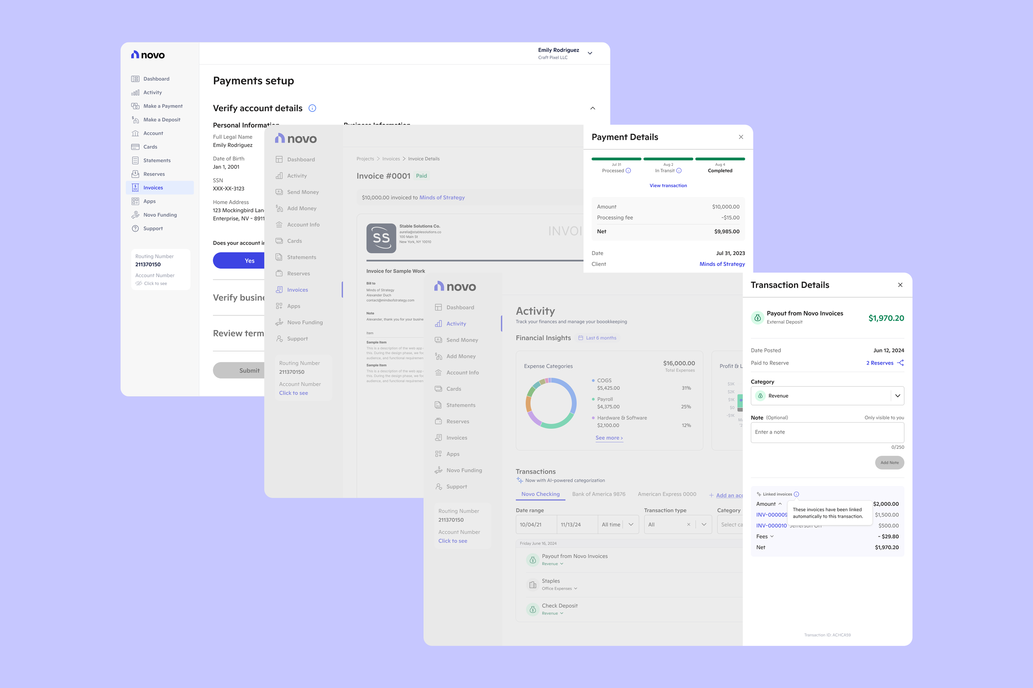Click the expense categories donut chart

coord(551,403)
